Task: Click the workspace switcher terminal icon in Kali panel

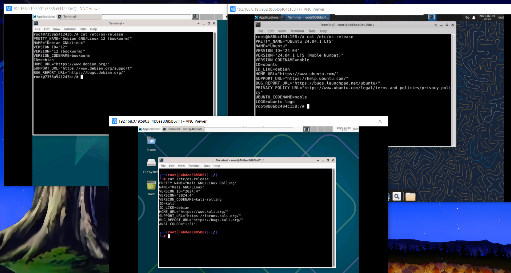Action: point(307,129)
